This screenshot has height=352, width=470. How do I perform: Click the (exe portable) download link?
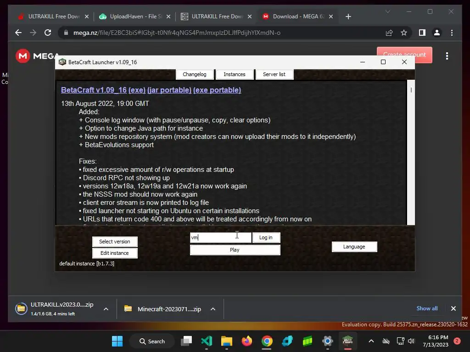[217, 90]
